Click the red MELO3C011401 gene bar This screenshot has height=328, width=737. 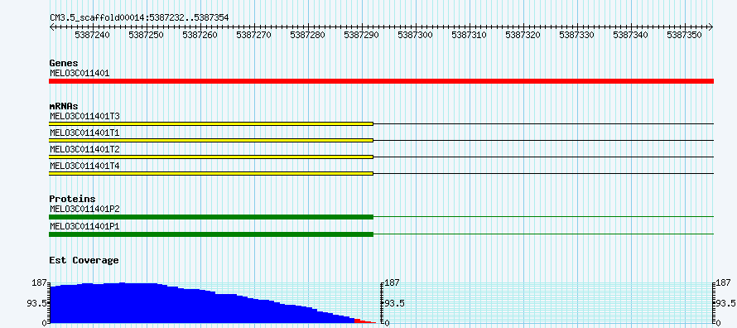(381, 81)
